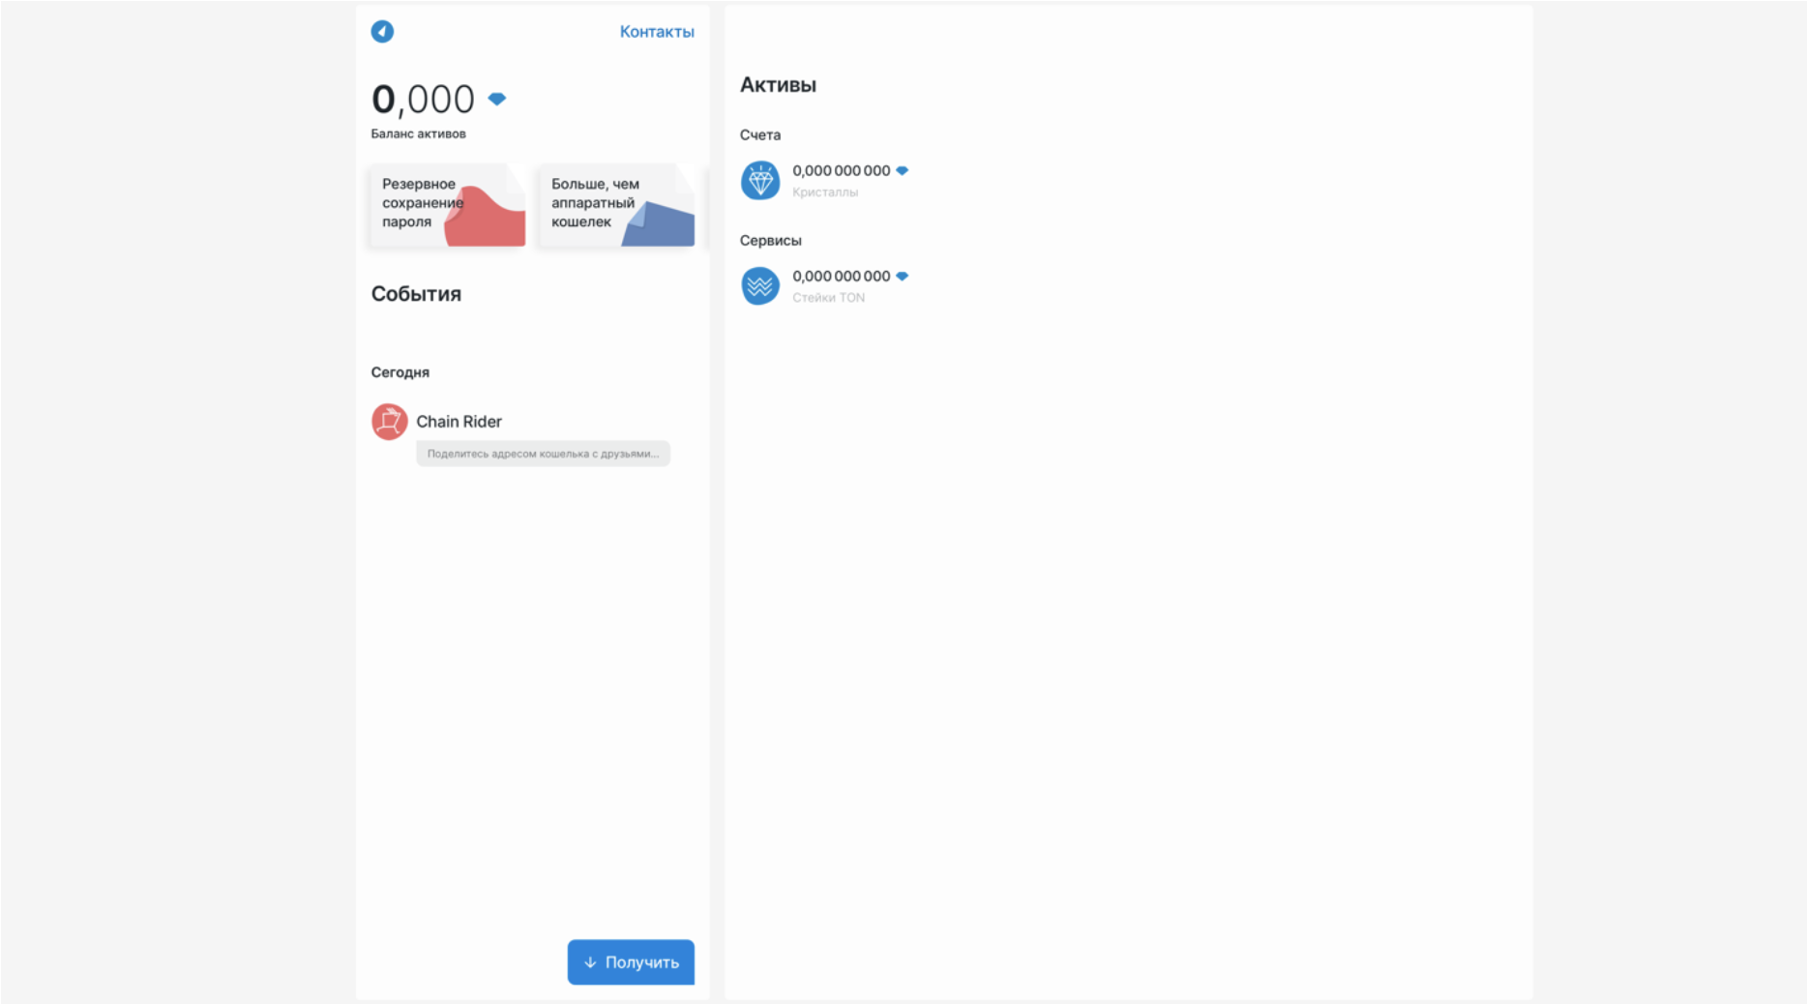The image size is (1807, 1004).
Task: Click the diamond Кристаллы account icon
Action: click(760, 181)
